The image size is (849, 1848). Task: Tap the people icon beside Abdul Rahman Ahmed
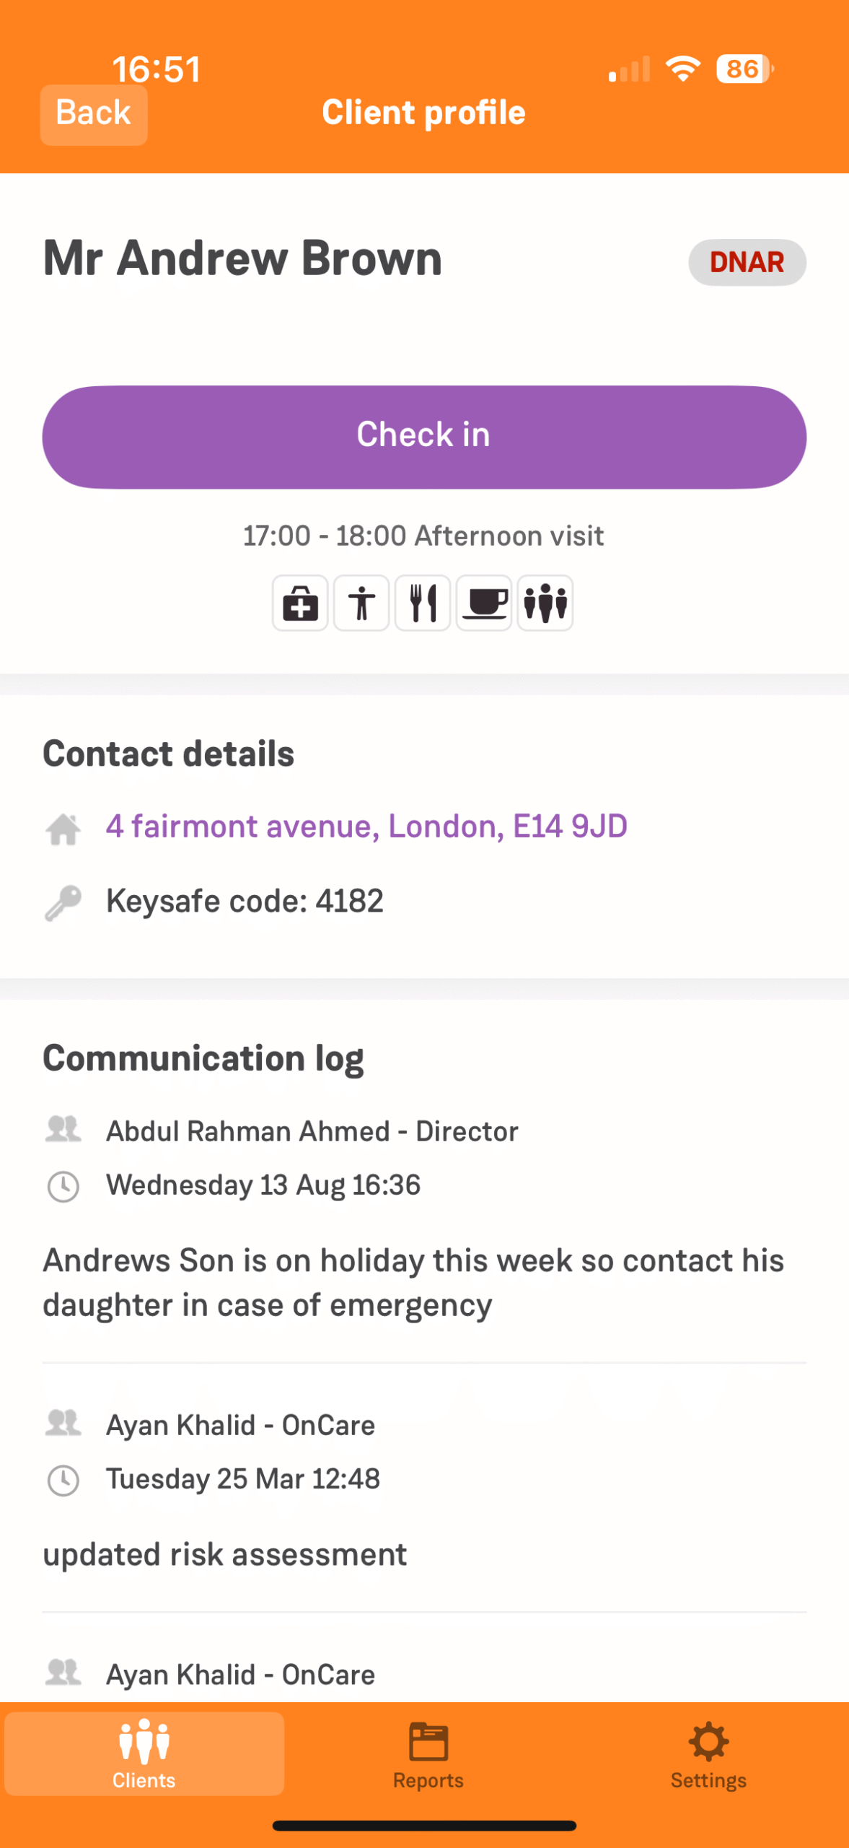coord(63,1129)
